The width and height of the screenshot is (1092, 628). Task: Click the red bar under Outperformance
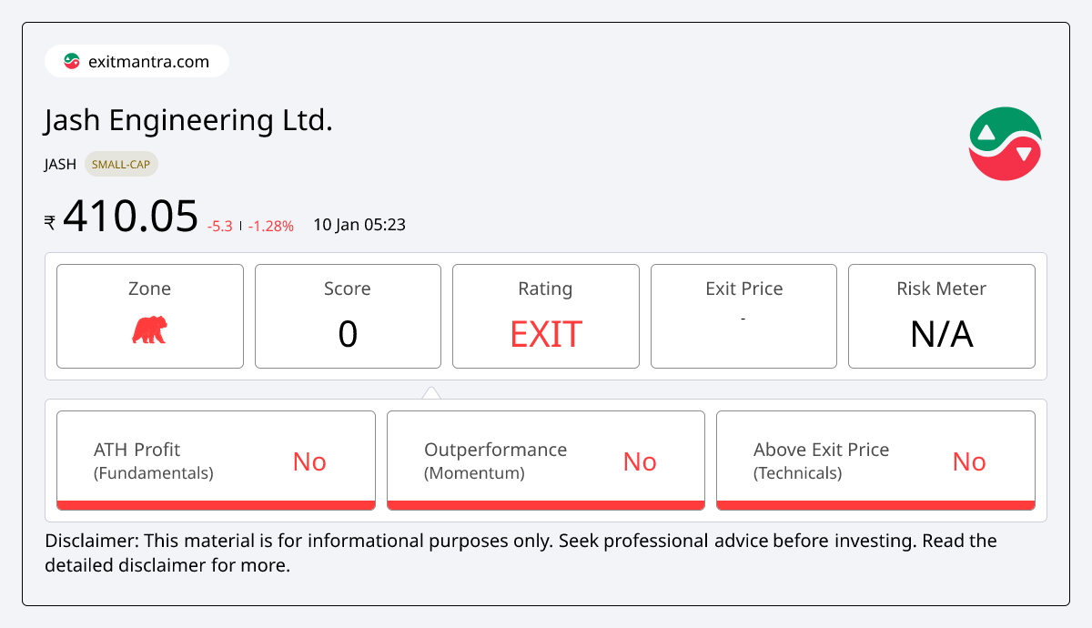tap(545, 505)
